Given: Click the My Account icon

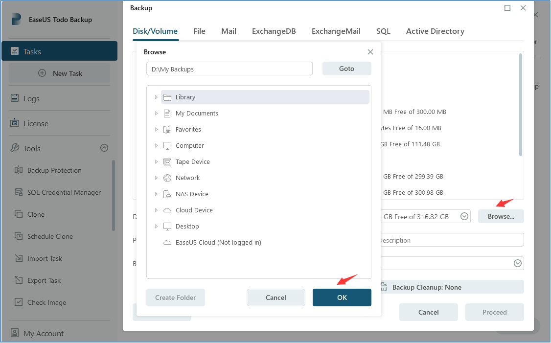Looking at the screenshot, I should coord(15,332).
